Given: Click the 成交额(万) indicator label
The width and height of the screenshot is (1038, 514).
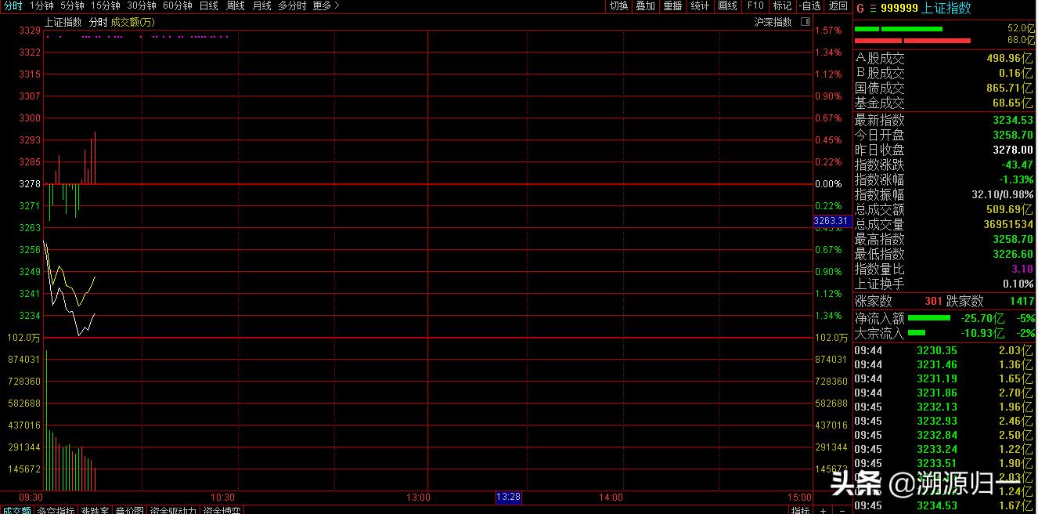Looking at the screenshot, I should [133, 22].
